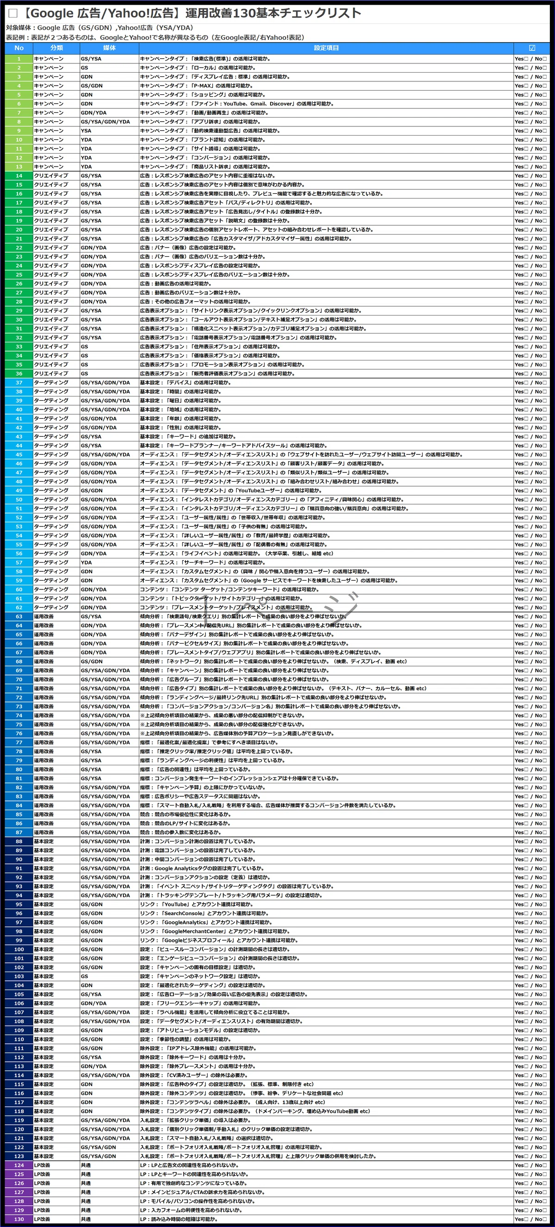Check No box for row 43 キーワード追加
The width and height of the screenshot is (555, 1227).
pos(544,437)
